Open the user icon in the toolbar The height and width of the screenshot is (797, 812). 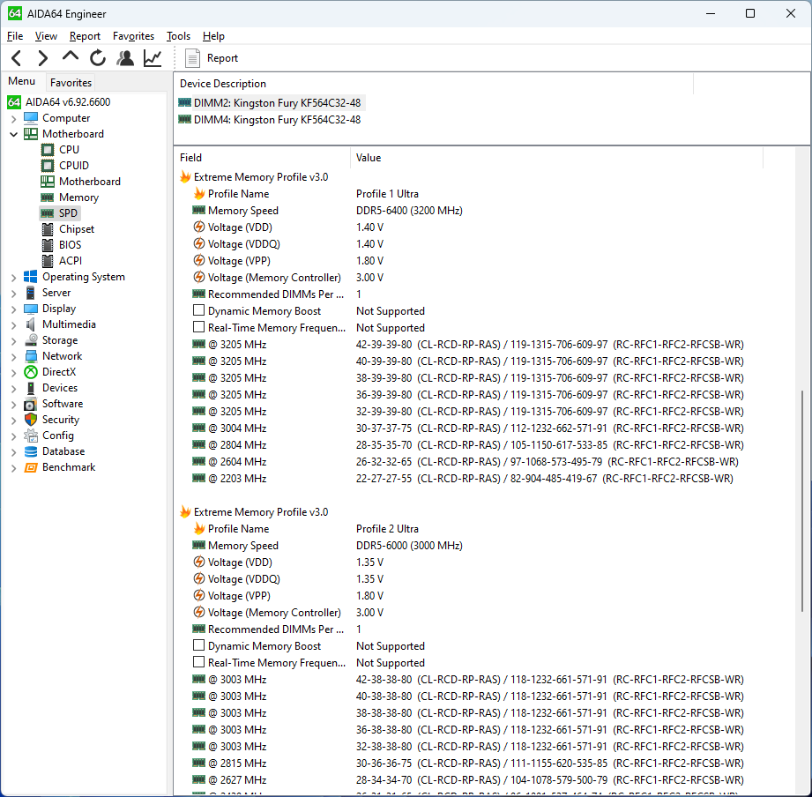[125, 58]
